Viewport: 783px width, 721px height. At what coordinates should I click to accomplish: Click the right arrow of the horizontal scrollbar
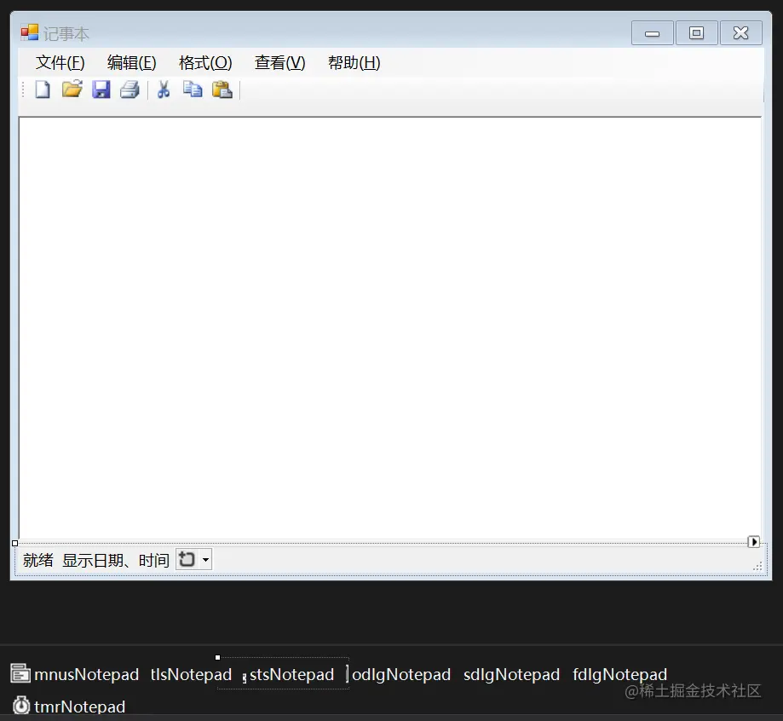click(754, 541)
